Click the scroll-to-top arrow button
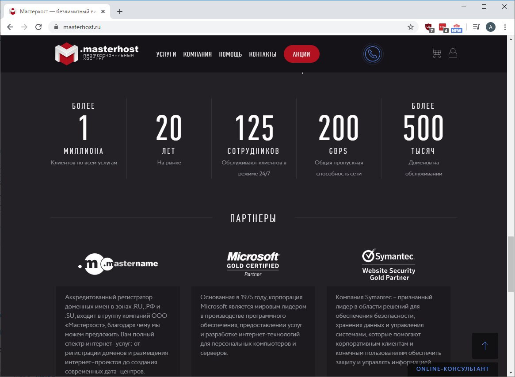The width and height of the screenshot is (515, 377). click(x=485, y=346)
